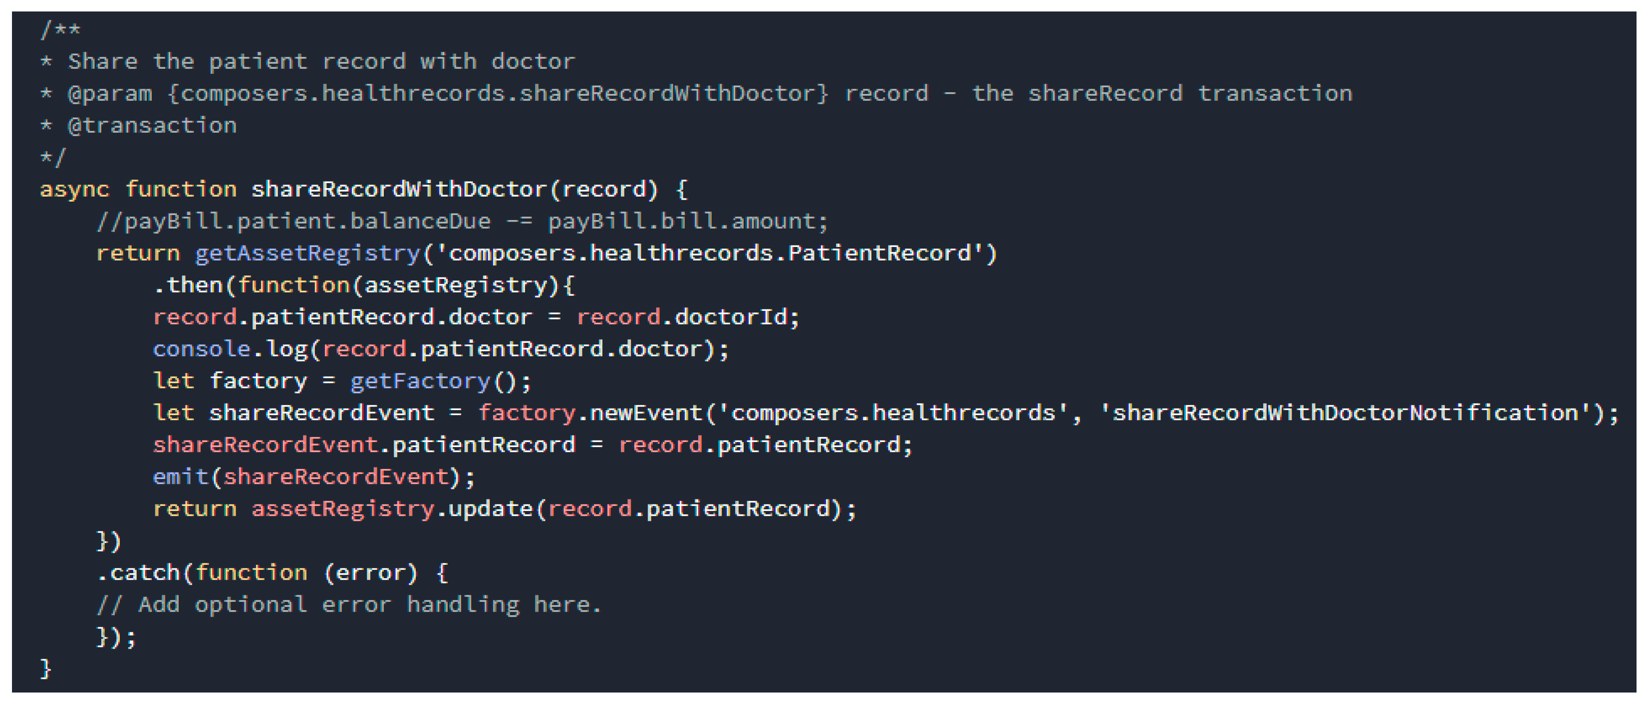Click record.doctorId in the assignment
Viewport: 1647px width, 701px height.
(x=688, y=317)
